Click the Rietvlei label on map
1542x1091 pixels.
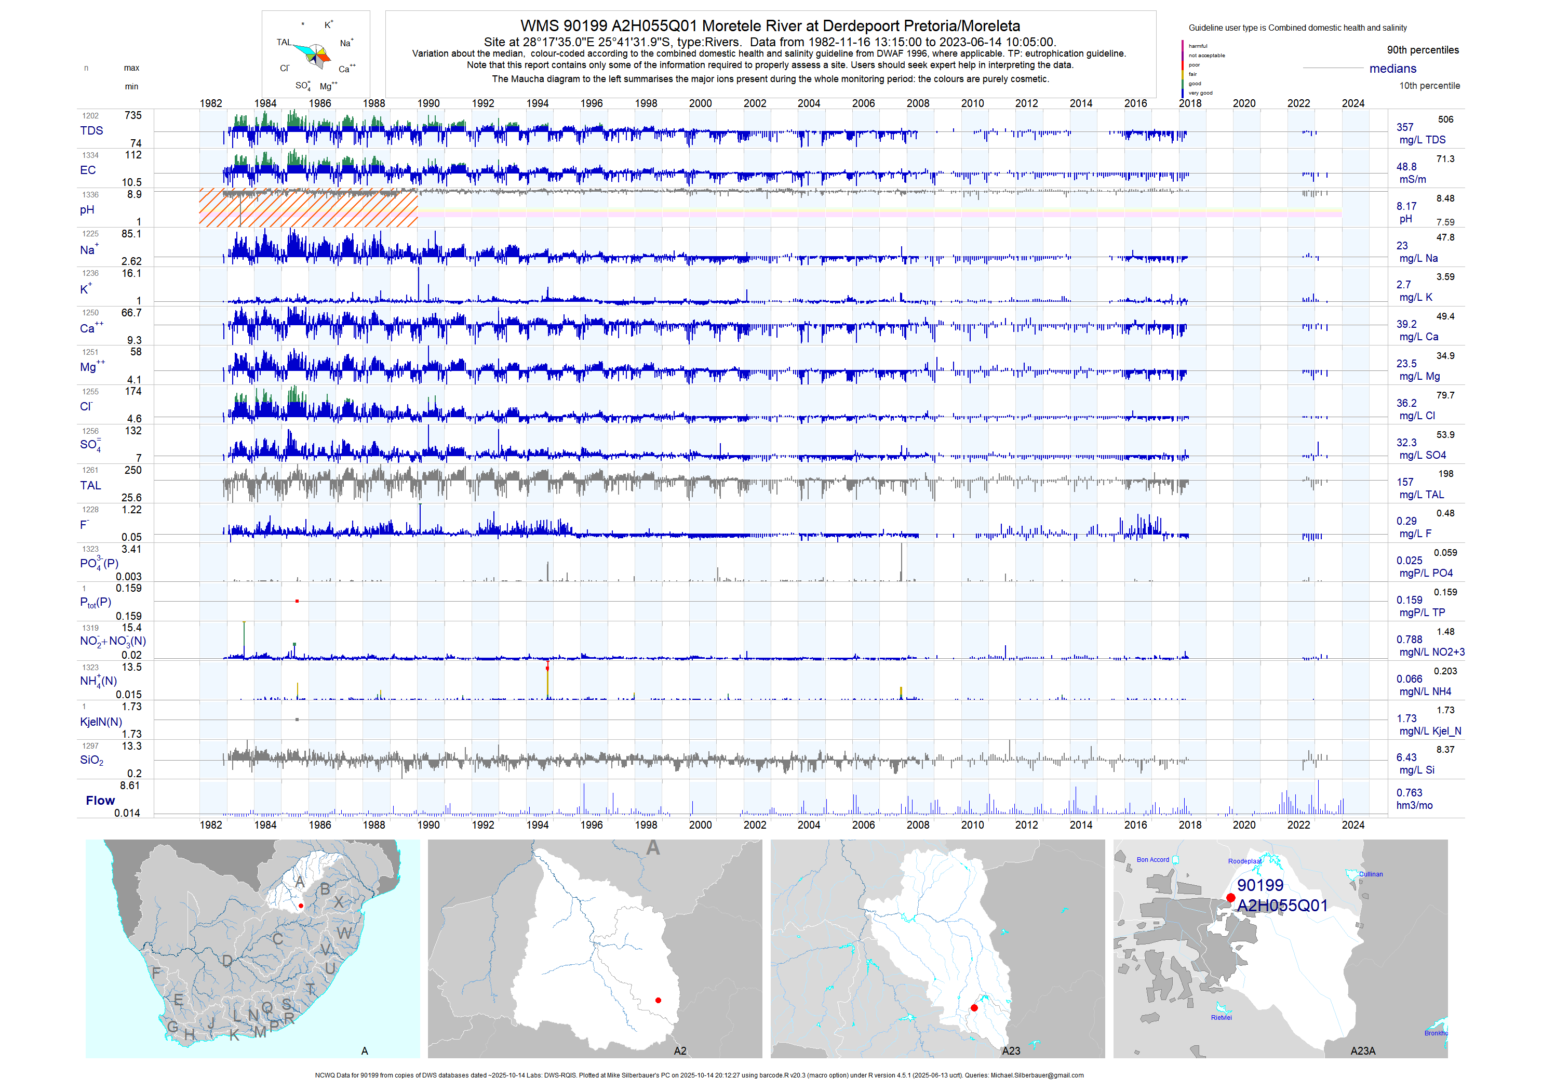(1221, 1017)
